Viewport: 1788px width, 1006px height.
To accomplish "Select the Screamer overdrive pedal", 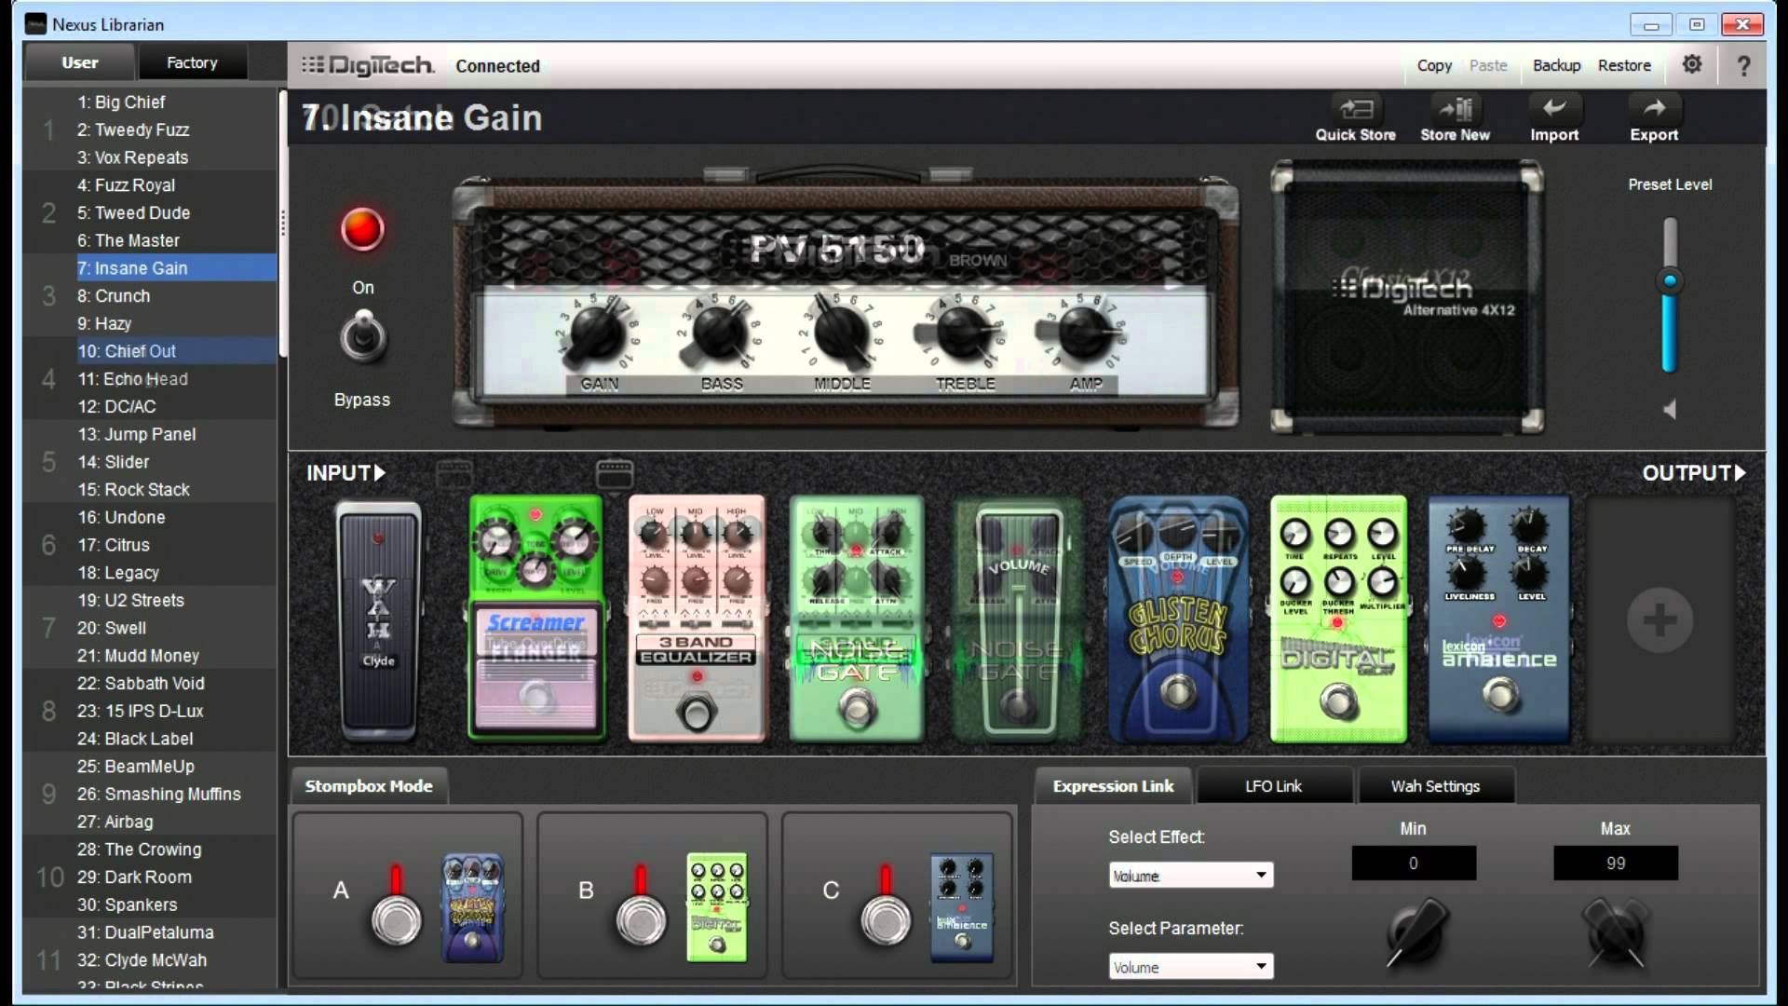I will (x=536, y=619).
